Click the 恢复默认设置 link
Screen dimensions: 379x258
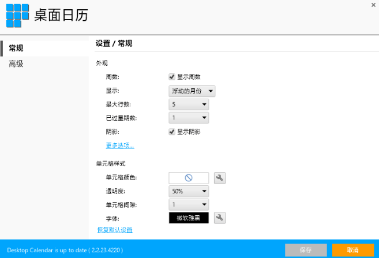pos(115,230)
